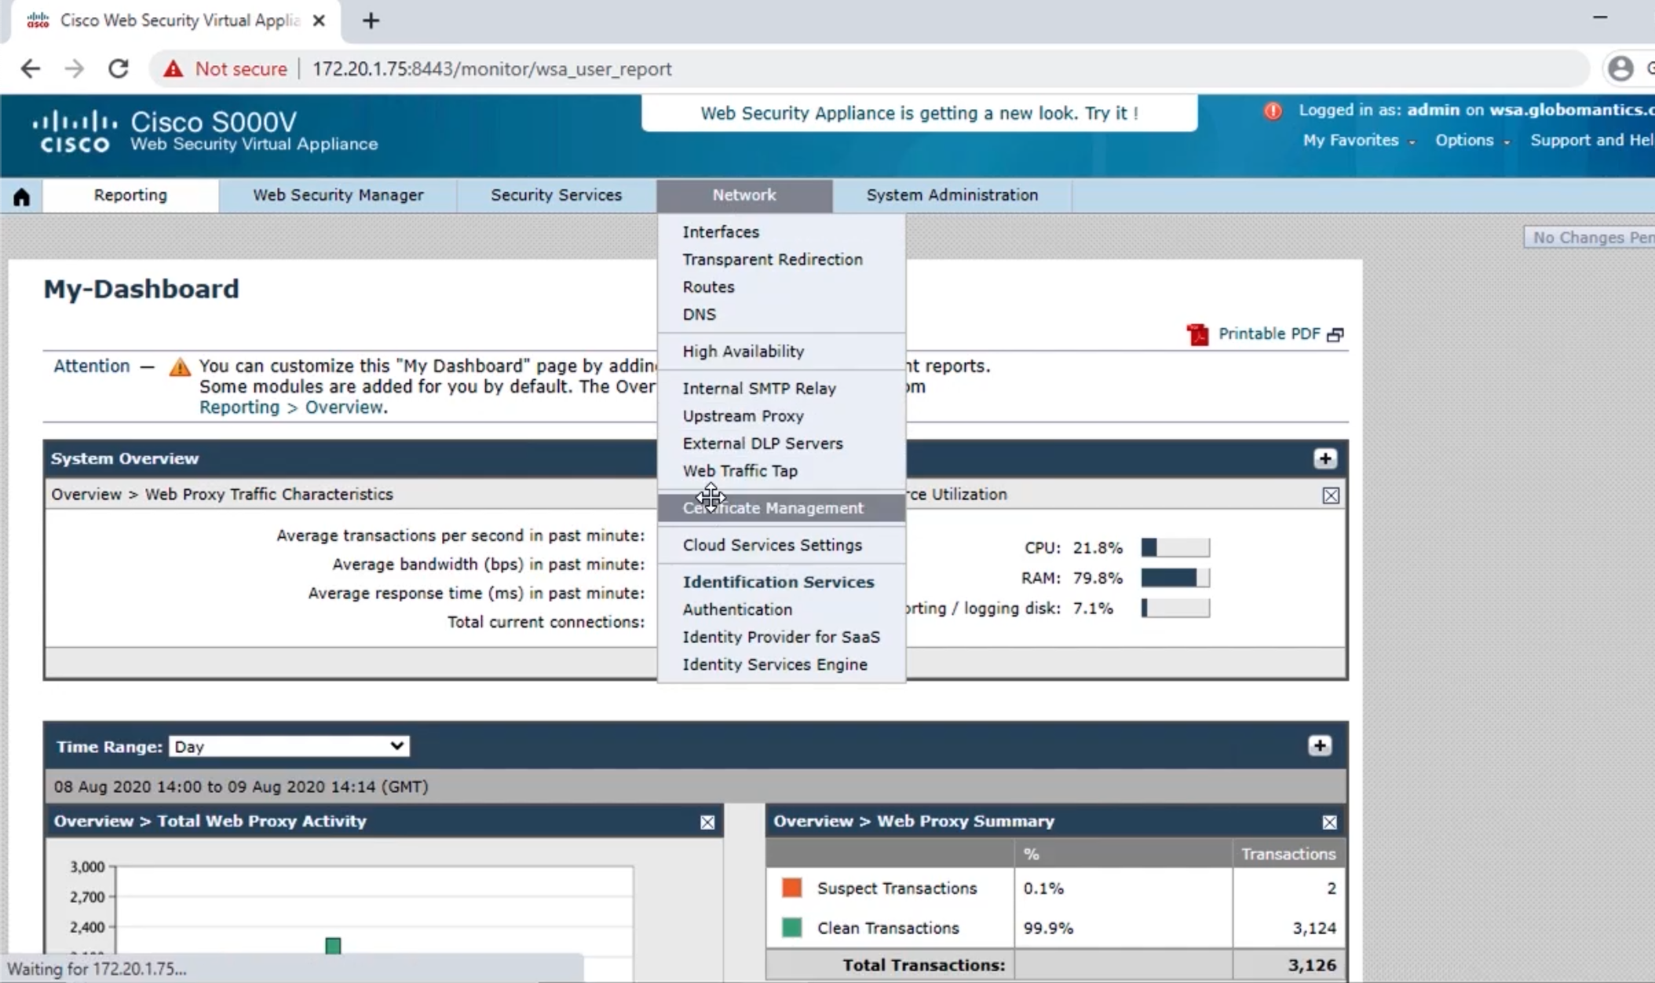Add module with System Overview plus icon
The height and width of the screenshot is (983, 1655).
pos(1325,459)
